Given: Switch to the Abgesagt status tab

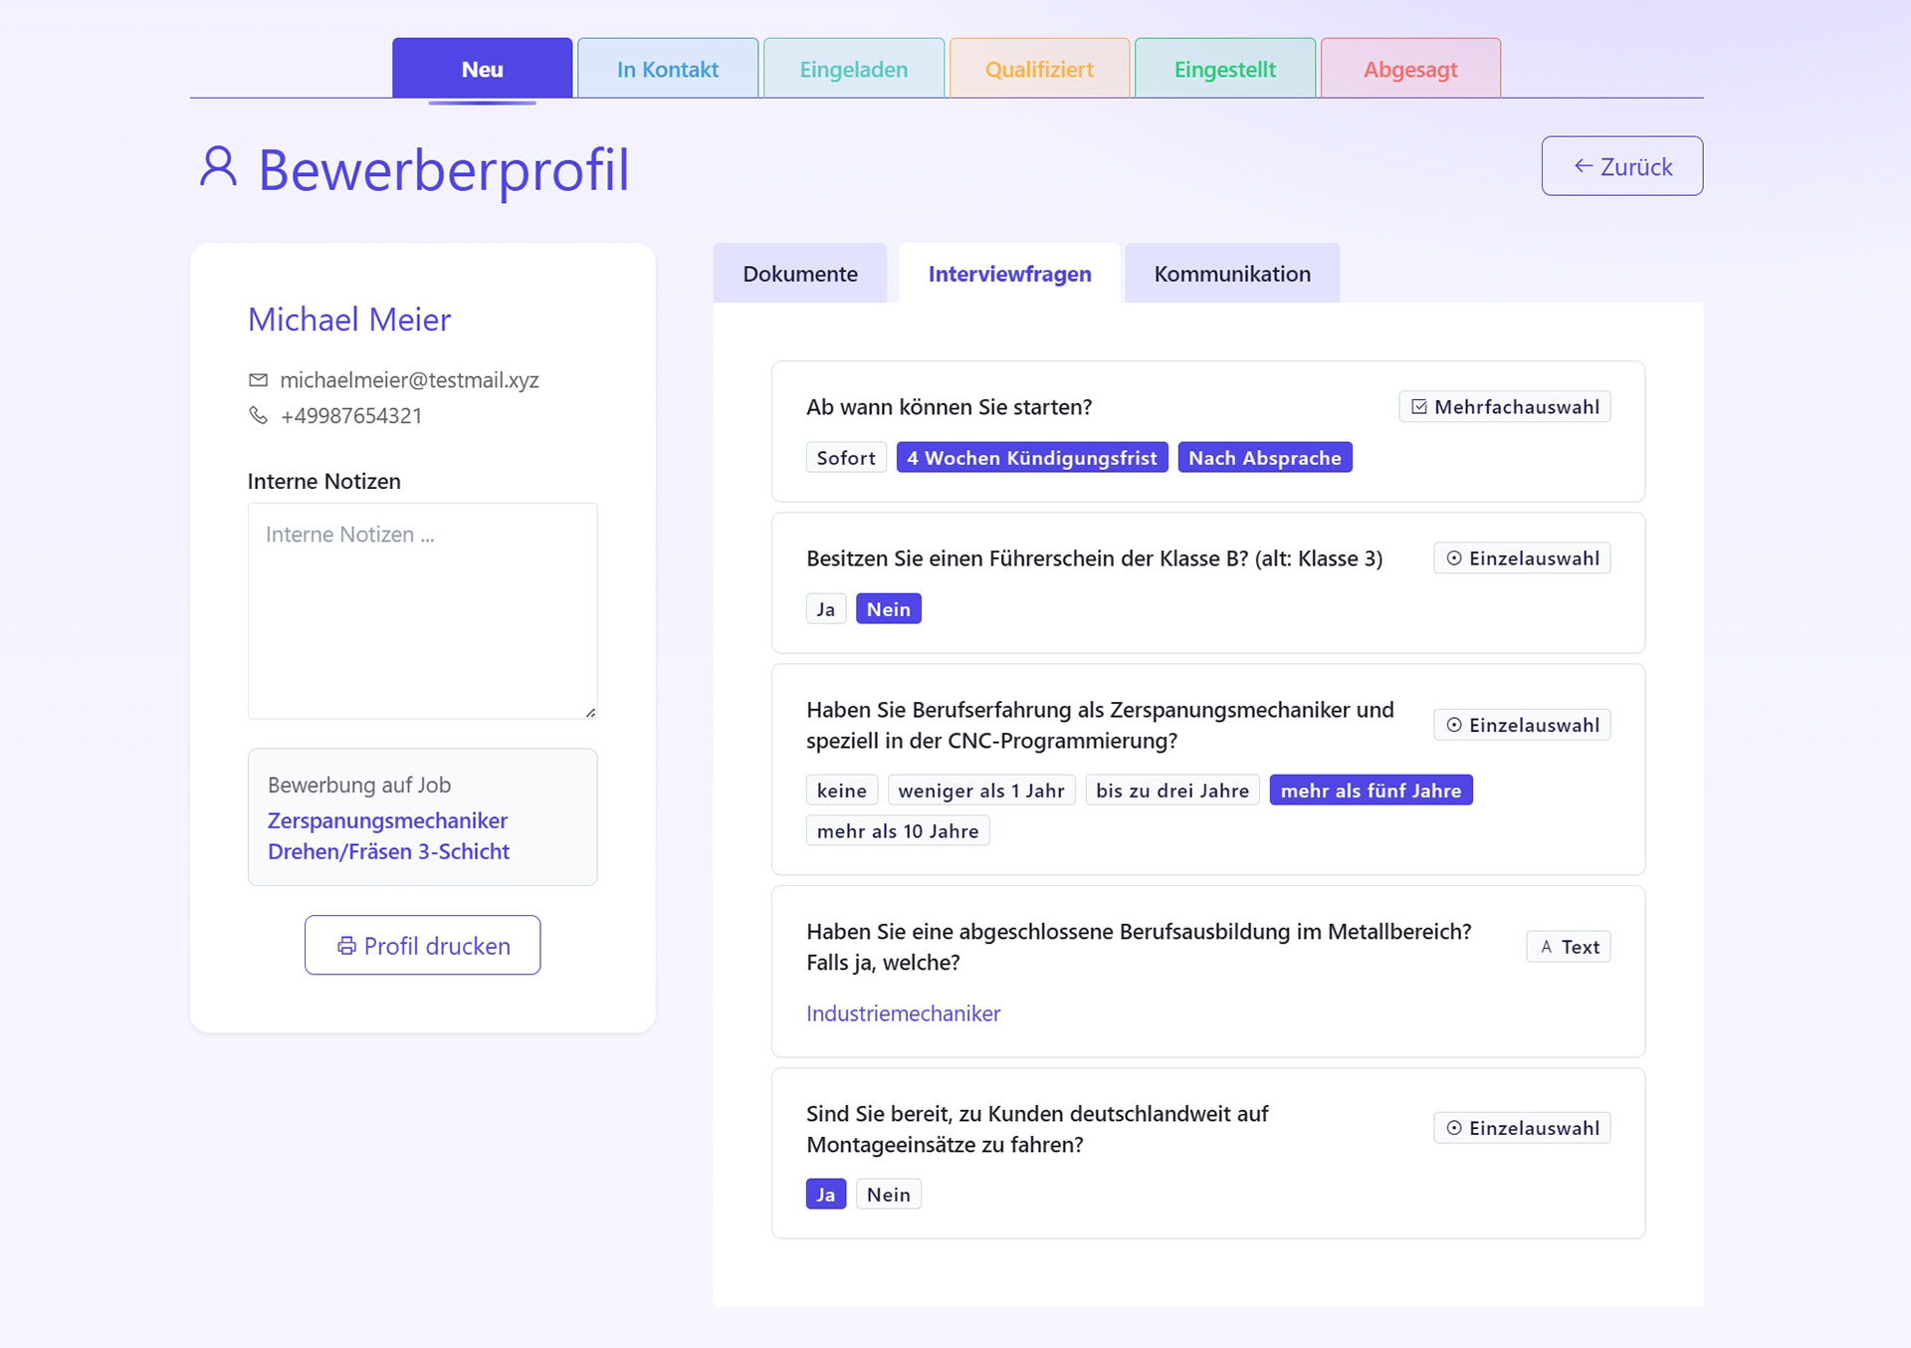Looking at the screenshot, I should click(x=1410, y=68).
